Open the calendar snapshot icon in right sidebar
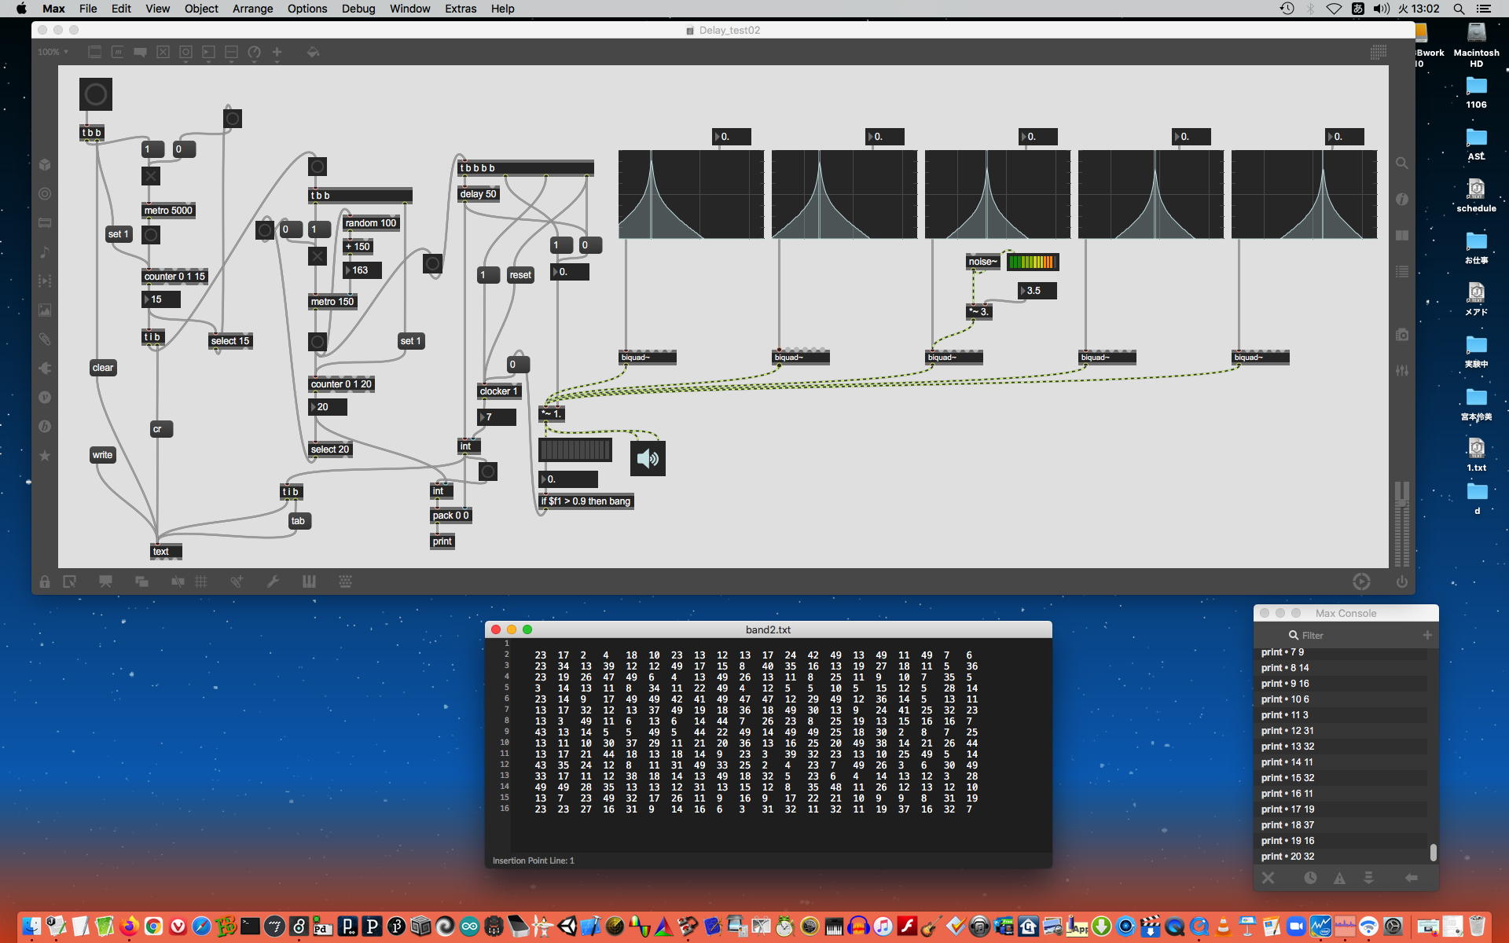This screenshot has width=1509, height=943. (1401, 335)
